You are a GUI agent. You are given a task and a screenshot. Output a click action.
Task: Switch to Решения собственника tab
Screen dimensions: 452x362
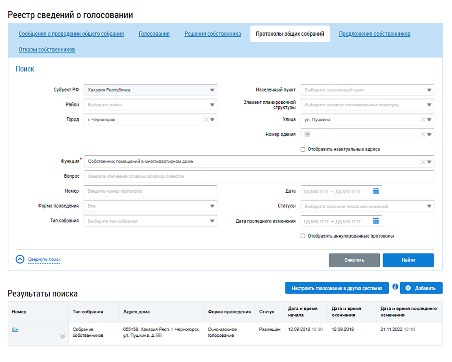click(x=213, y=34)
